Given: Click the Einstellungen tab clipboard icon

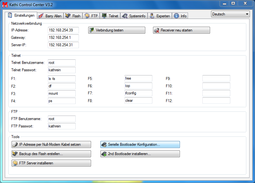Looking at the screenshot, I should 10,15.
